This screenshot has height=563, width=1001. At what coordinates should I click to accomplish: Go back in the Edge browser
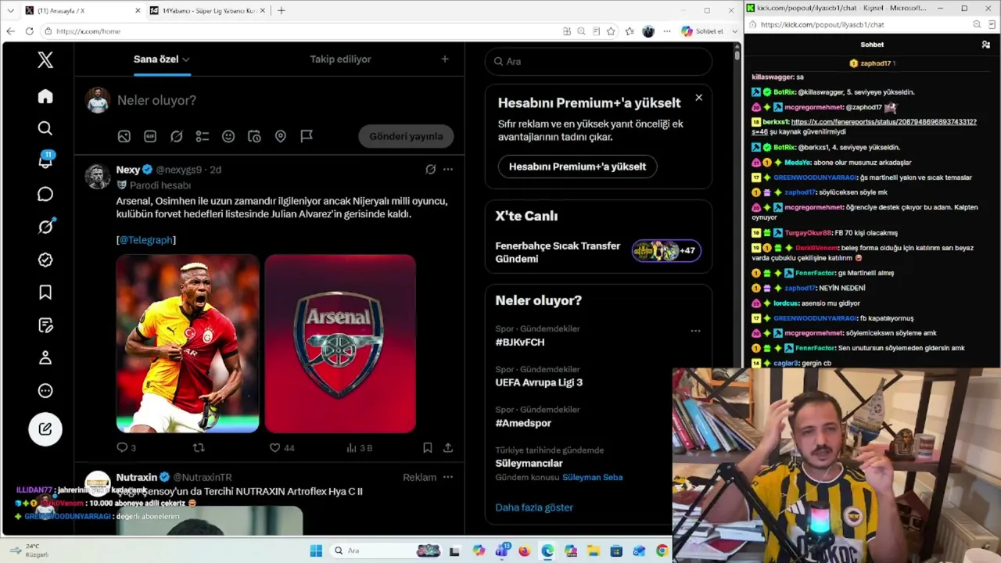(x=10, y=31)
